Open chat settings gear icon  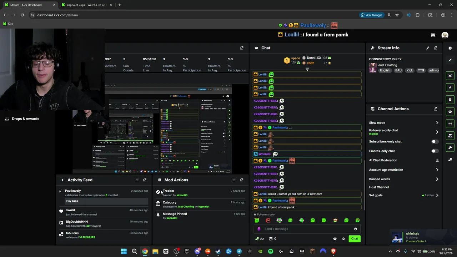click(x=343, y=239)
